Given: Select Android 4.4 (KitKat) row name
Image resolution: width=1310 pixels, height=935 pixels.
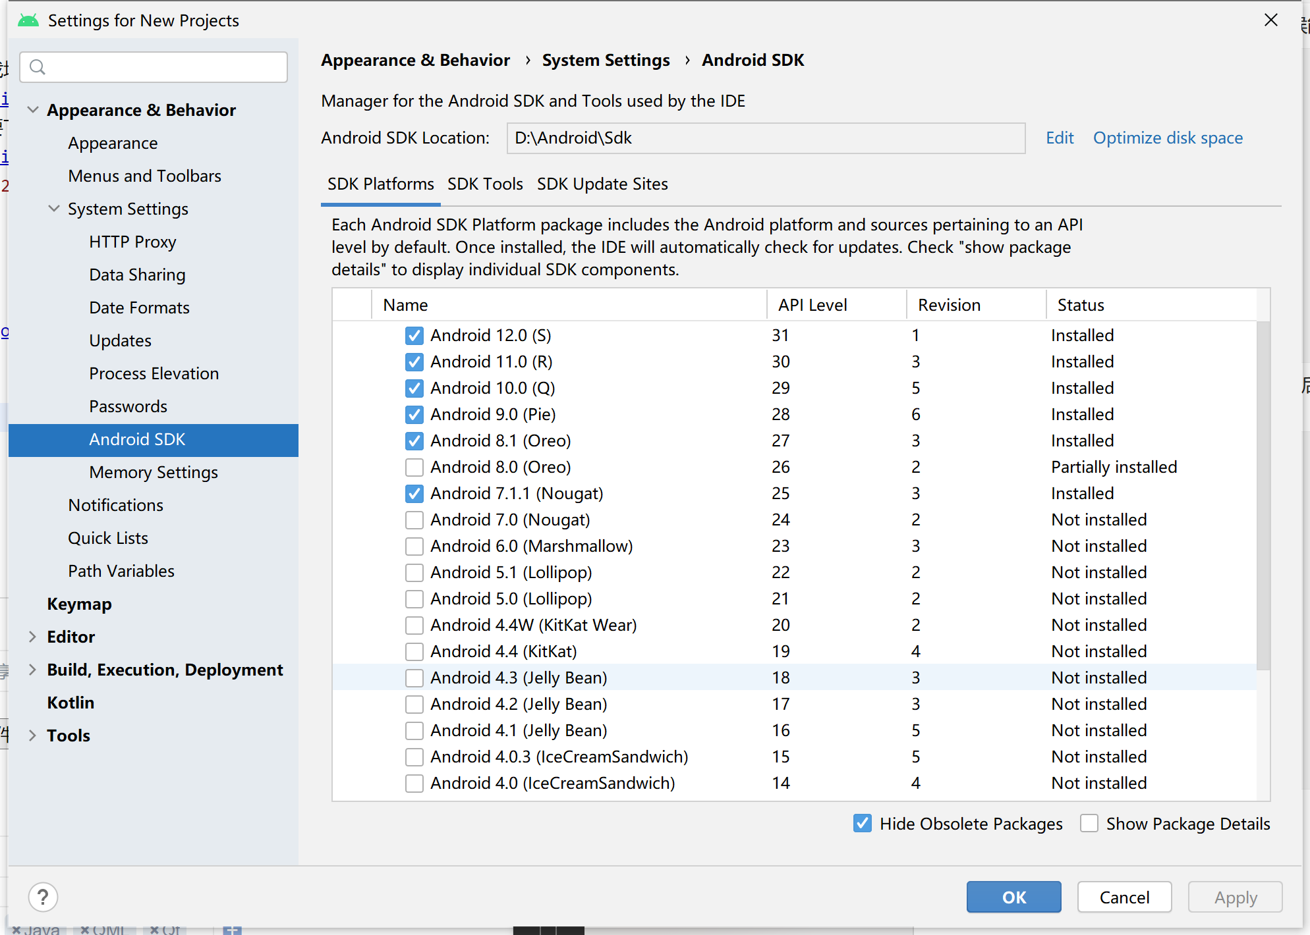Looking at the screenshot, I should coord(503,652).
